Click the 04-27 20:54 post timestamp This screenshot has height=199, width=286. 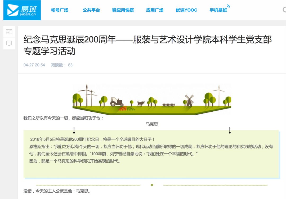click(x=34, y=65)
